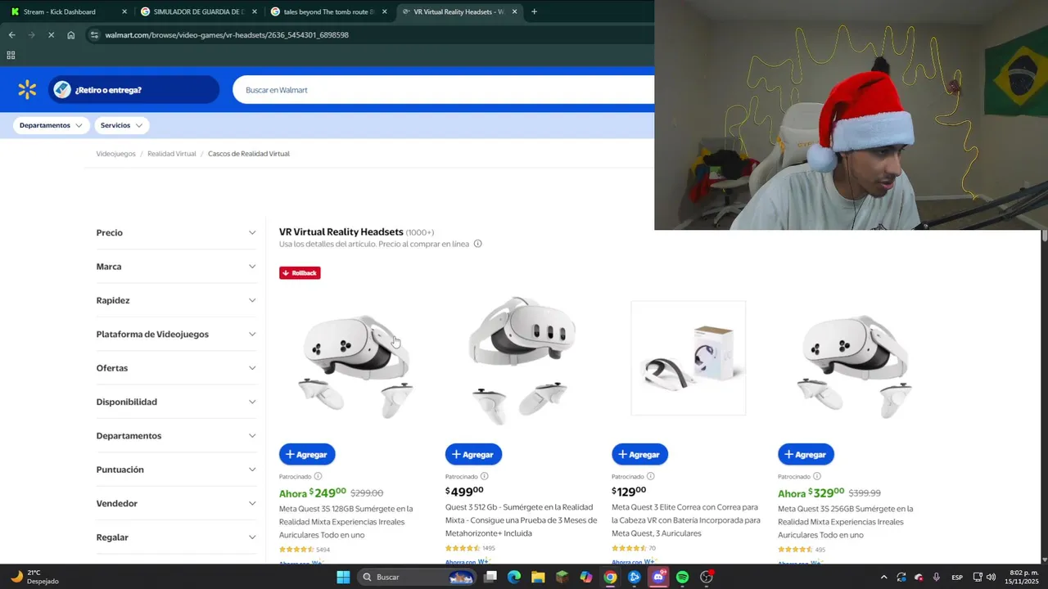Screen dimensions: 1048x589
Task: Stop page loading via X icon
Action: pyautogui.click(x=51, y=35)
